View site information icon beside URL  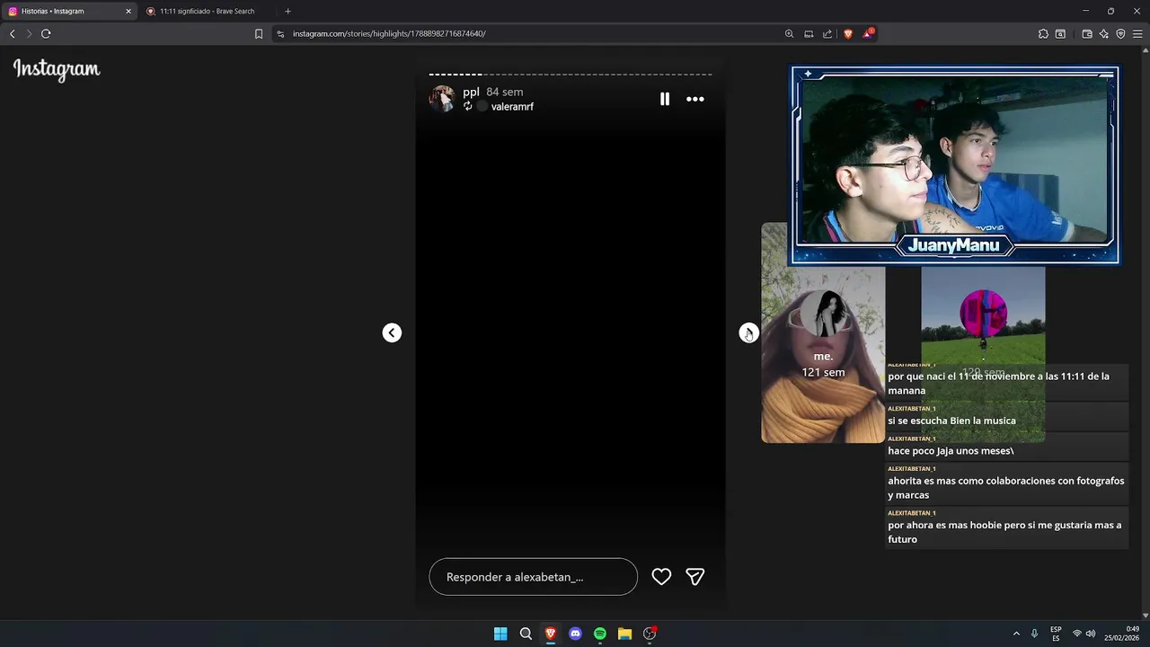coord(280,34)
